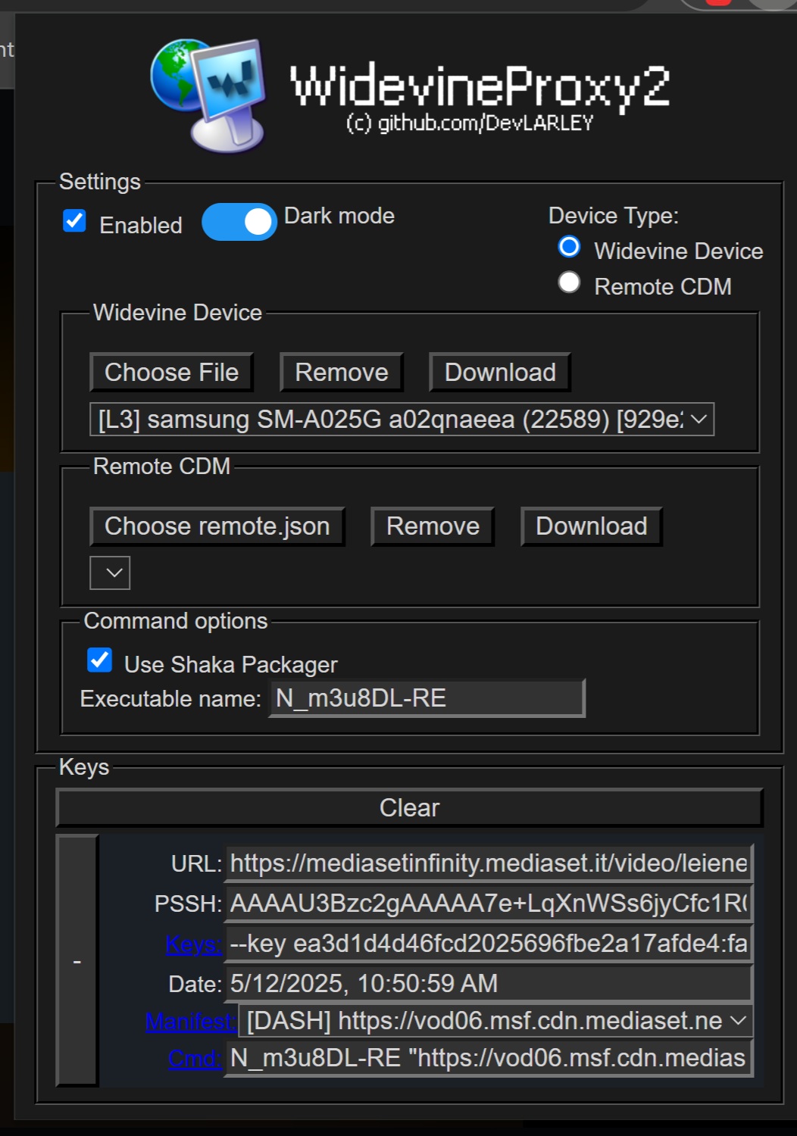Uncheck Use Shaka Packager checkbox
Screen dimensions: 797x1136
click(x=99, y=660)
